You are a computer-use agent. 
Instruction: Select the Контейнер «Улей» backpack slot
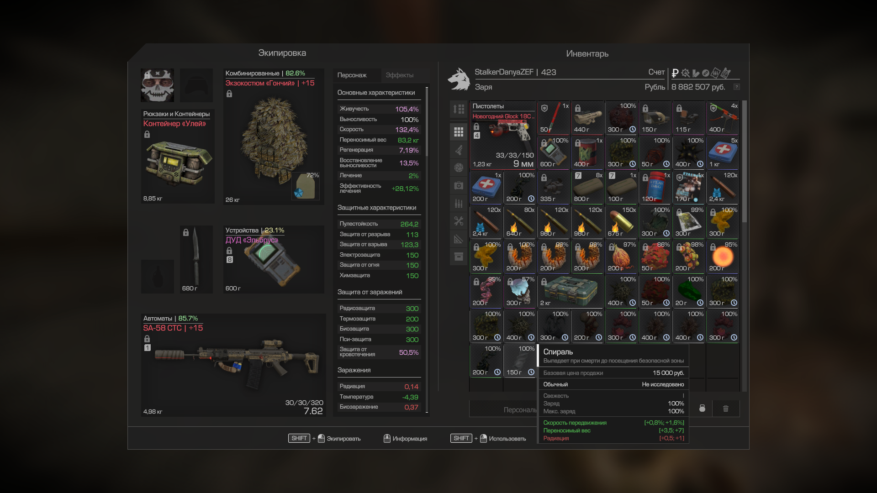[178, 157]
